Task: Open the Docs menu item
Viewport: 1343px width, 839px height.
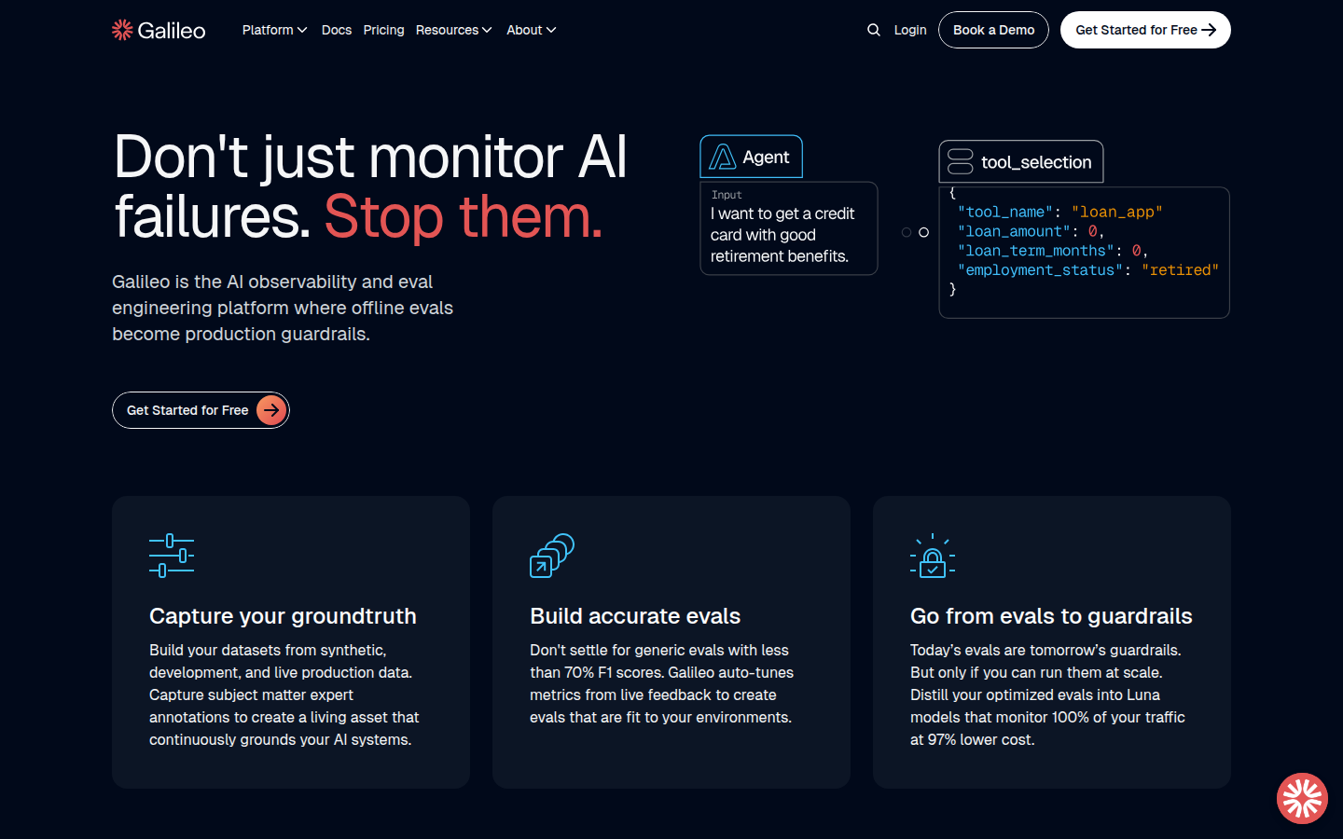Action: [337, 30]
